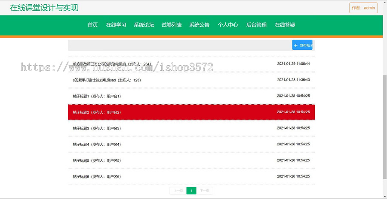The image size is (387, 199).
Task: Select 在线答疑 menu item
Action: [285, 25]
